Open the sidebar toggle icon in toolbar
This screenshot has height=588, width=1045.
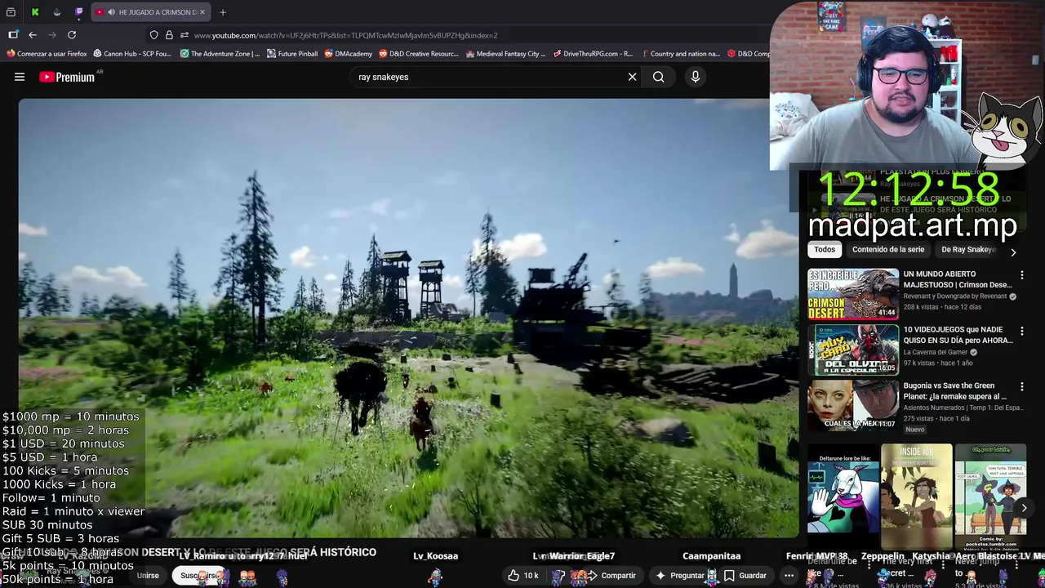pos(13,35)
